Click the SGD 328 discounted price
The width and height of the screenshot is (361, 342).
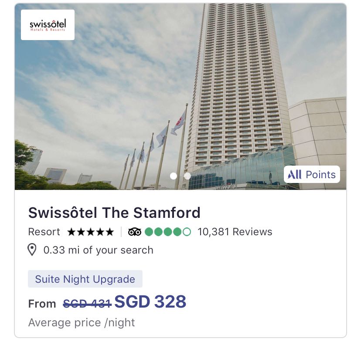coord(150,301)
